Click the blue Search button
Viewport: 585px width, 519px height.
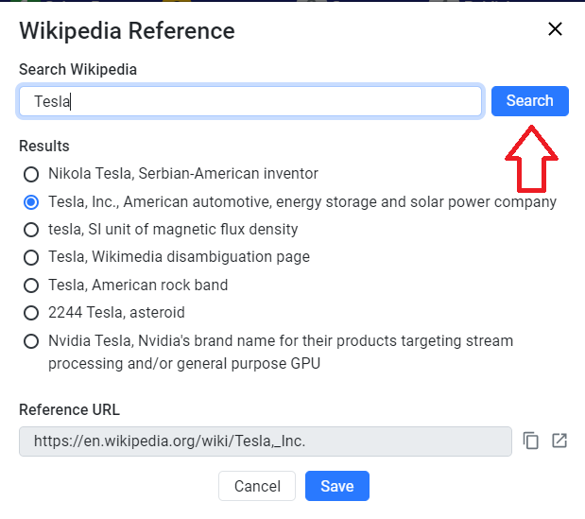[x=530, y=101]
